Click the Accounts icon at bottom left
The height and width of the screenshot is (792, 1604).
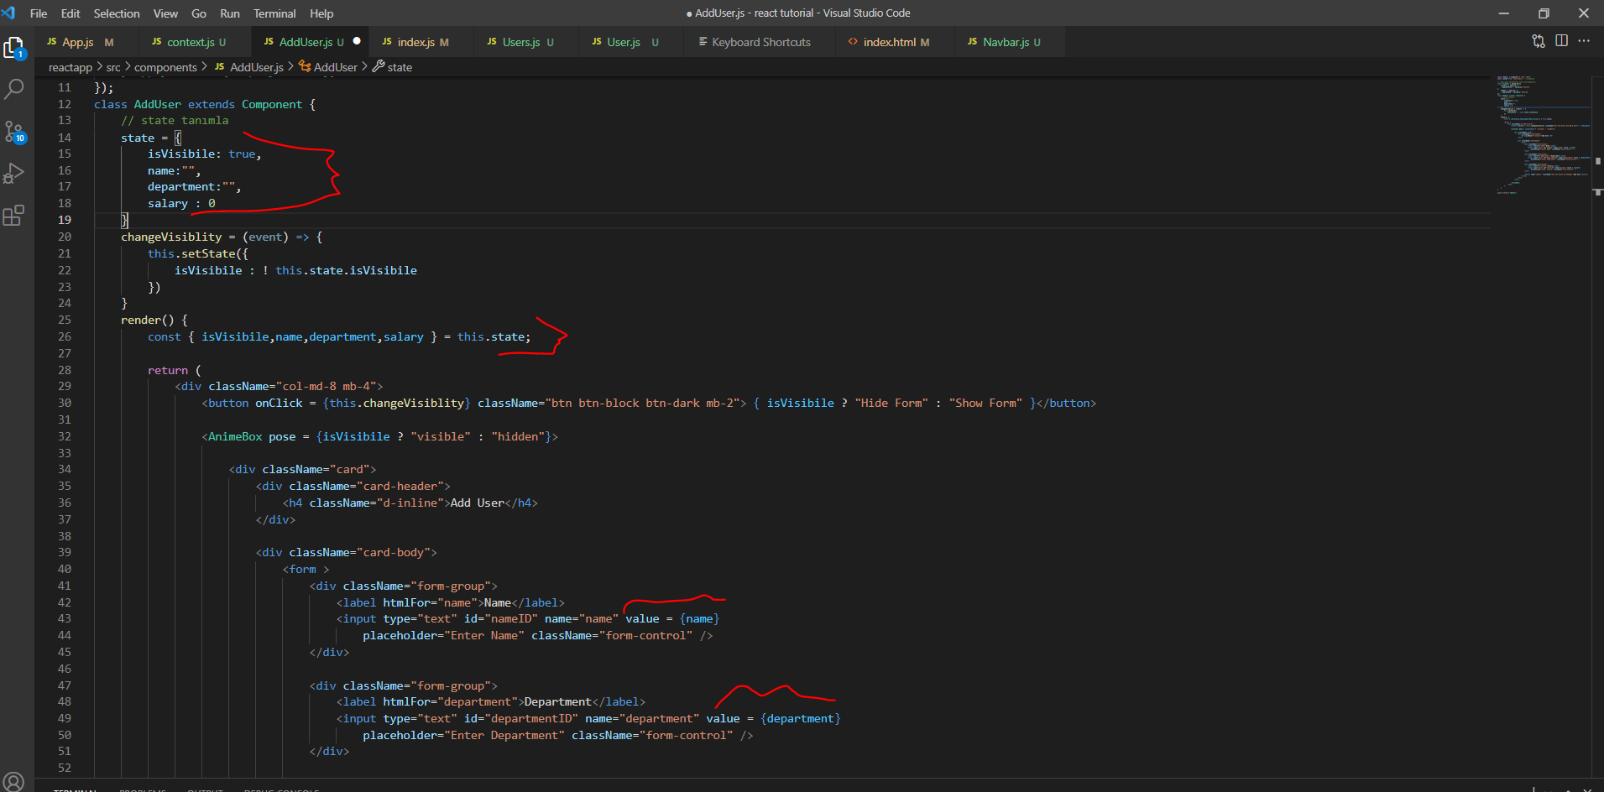pyautogui.click(x=14, y=780)
